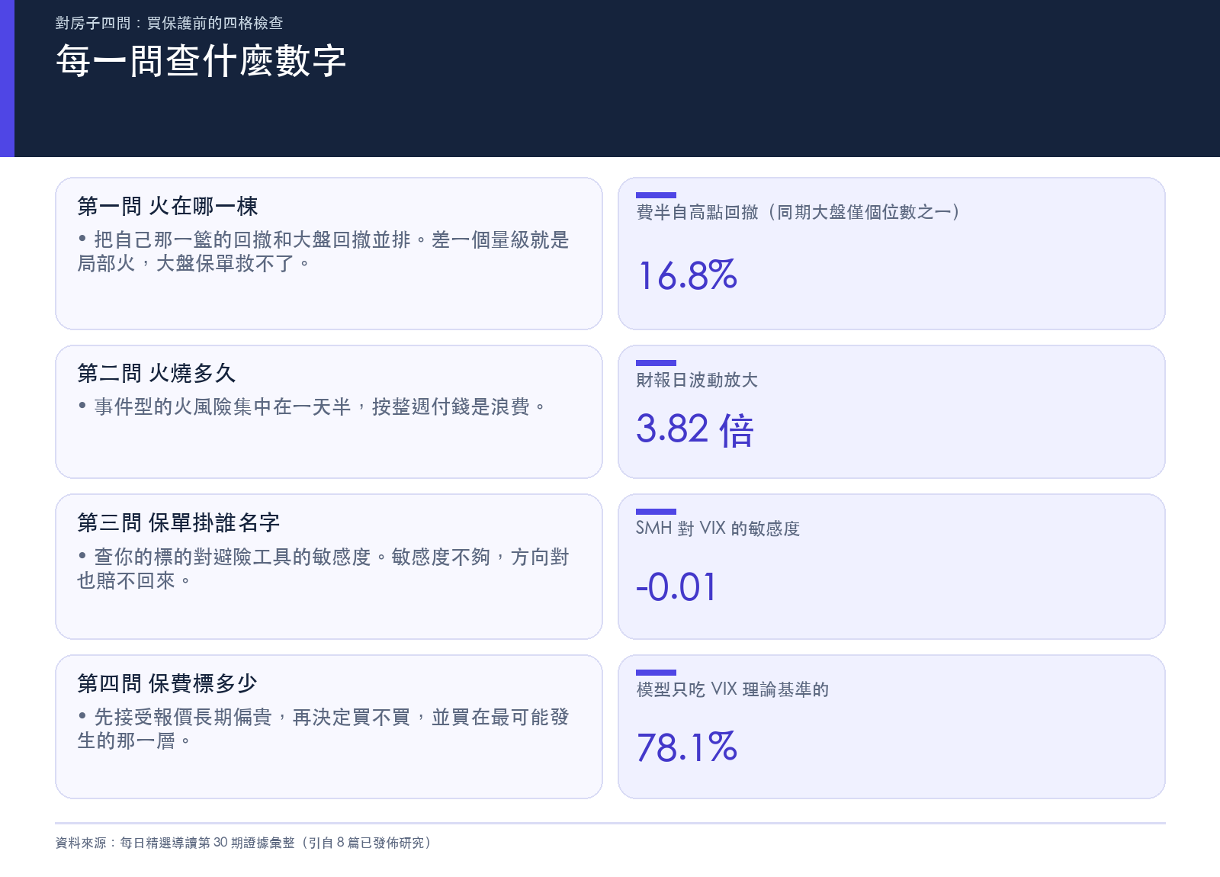
Task: Select the value -0.01
Action: pyautogui.click(x=676, y=587)
